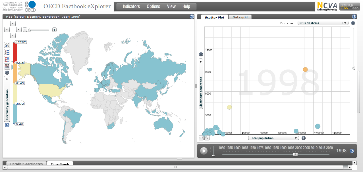
Task: Open the map settings wrench tool
Action: [7, 45]
